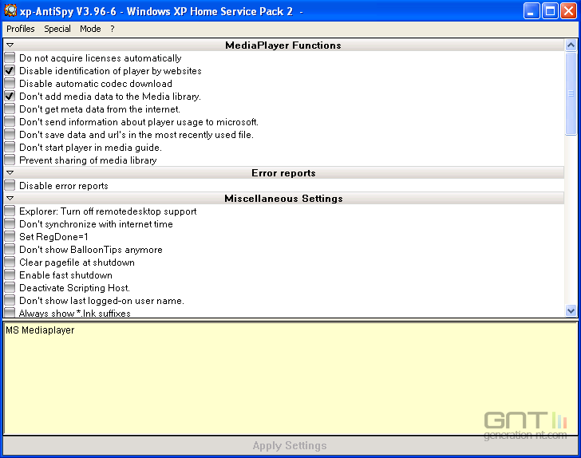581x458 pixels.
Task: Click the MediaPlayer Functions header text
Action: [x=283, y=45]
